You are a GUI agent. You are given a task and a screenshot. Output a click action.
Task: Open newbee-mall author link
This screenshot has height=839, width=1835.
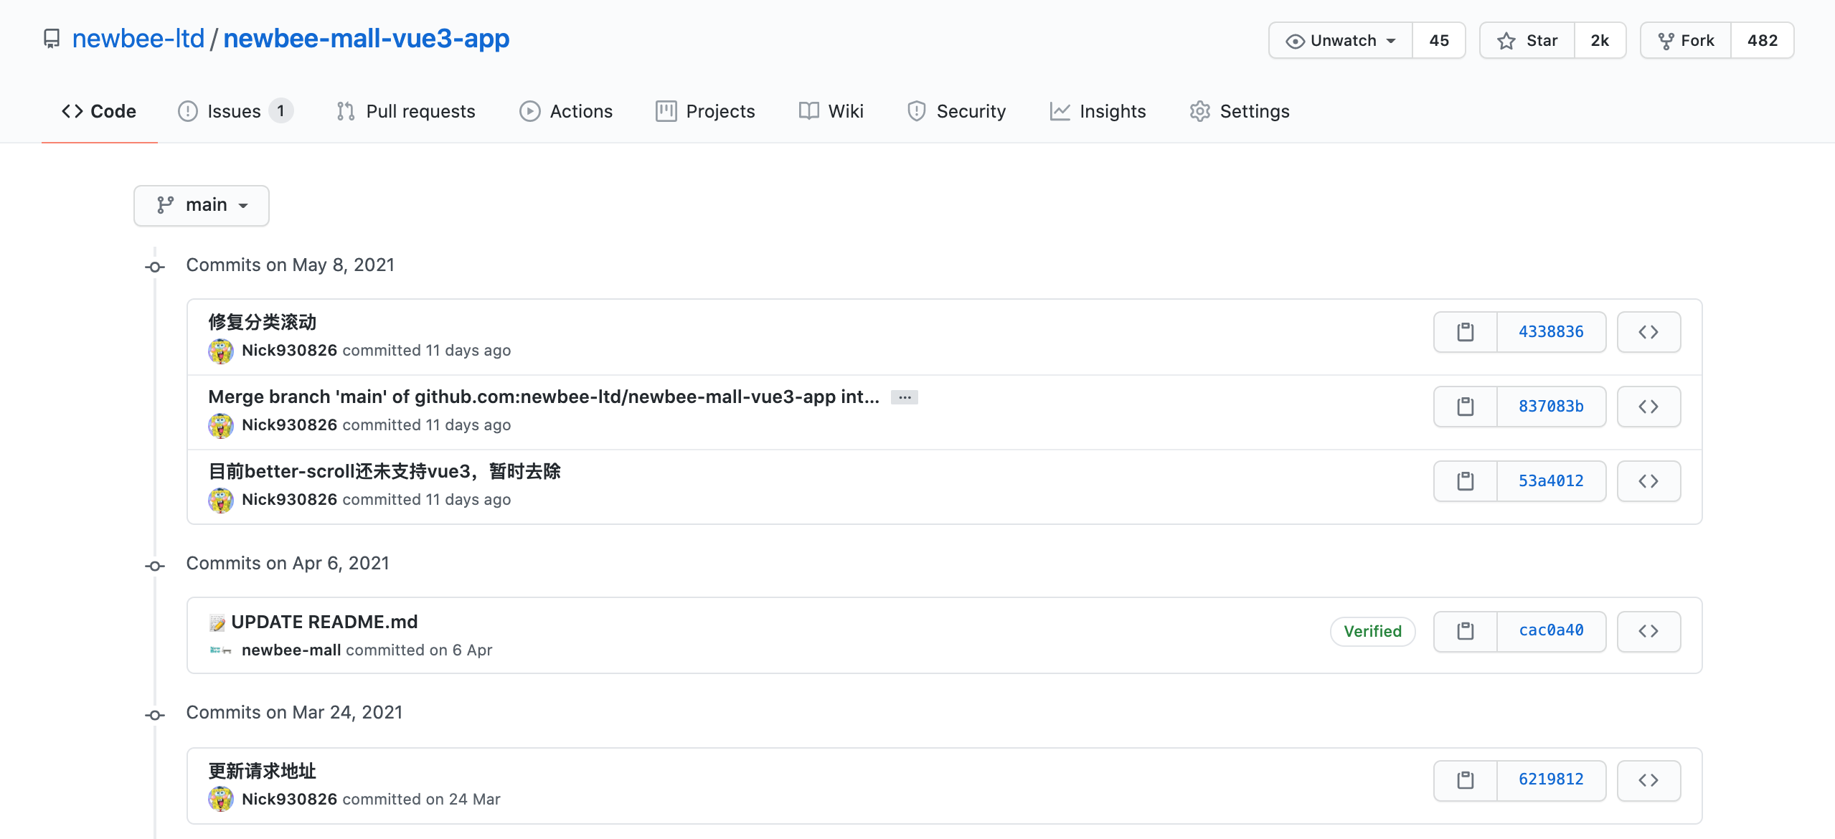[x=291, y=650]
